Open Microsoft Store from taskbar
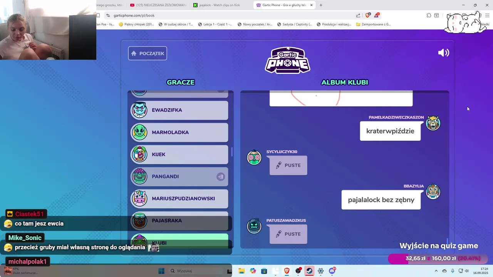Viewport: 493px width, 277px height. pyautogui.click(x=264, y=271)
